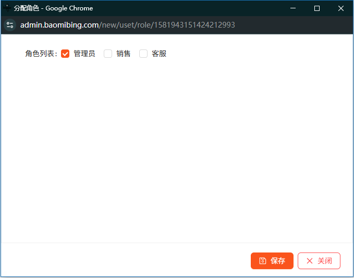Minimize the 分配角色 window

[x=293, y=8]
